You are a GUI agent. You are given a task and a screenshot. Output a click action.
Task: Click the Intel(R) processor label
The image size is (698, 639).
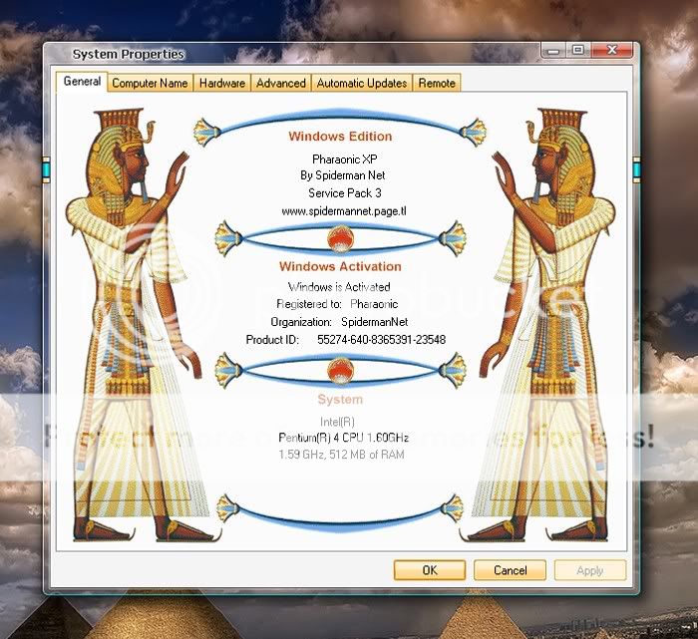click(337, 422)
